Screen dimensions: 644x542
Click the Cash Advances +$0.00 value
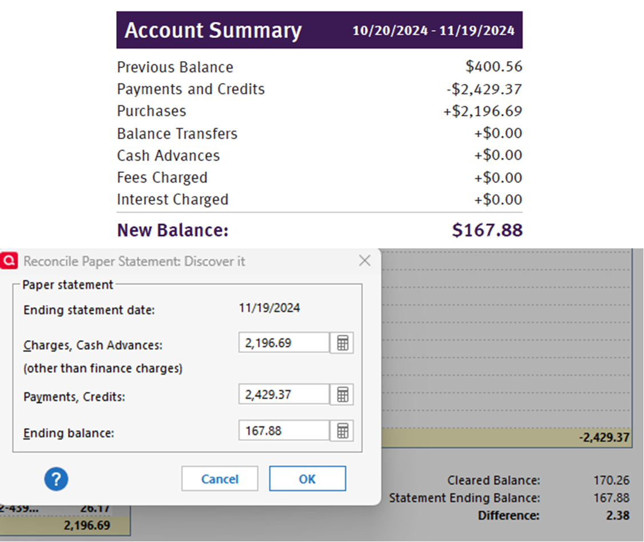pos(498,155)
